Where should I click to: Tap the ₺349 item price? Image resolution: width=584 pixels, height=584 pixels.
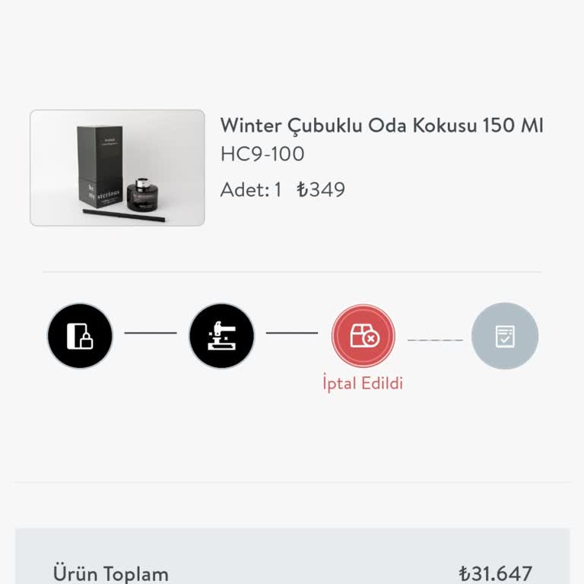coord(321,189)
